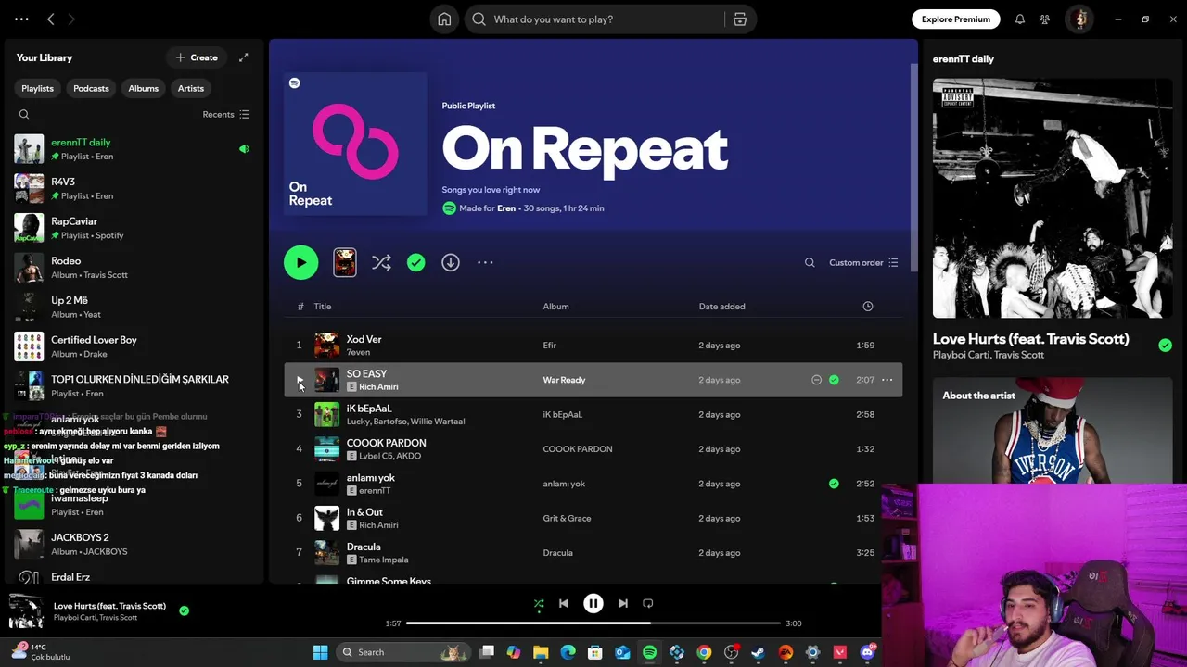Open Rodeo album in library
1187x667 pixels.
pos(134,268)
